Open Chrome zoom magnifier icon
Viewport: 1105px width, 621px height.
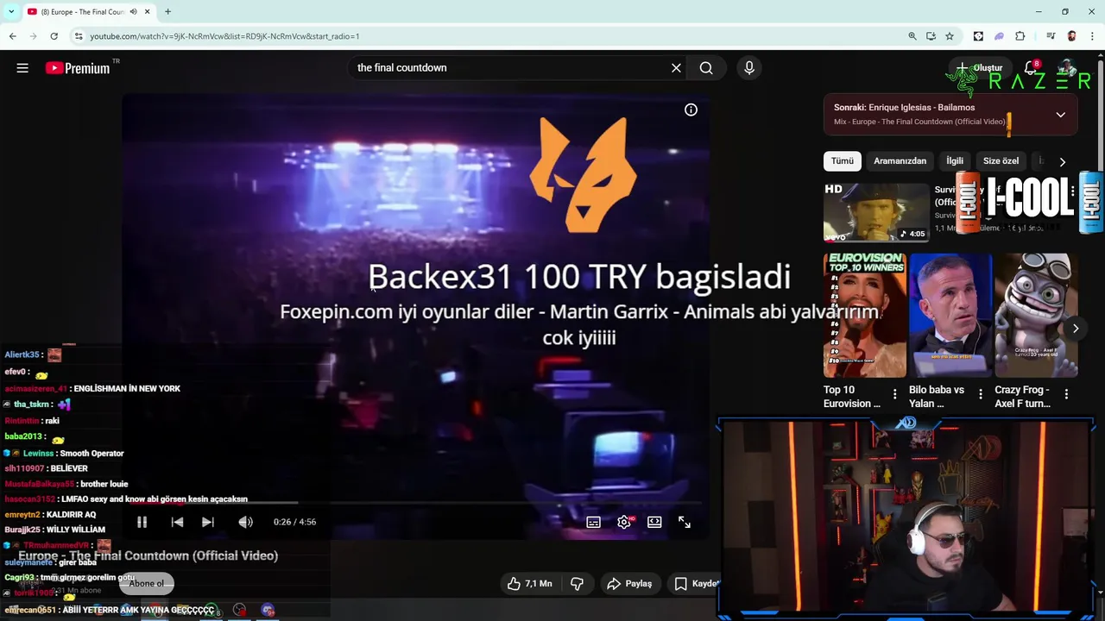(912, 36)
